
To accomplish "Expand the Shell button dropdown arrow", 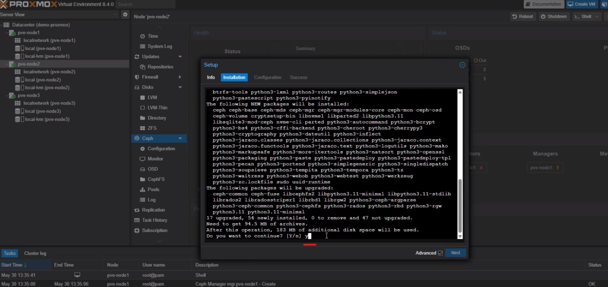I will 597,16.
